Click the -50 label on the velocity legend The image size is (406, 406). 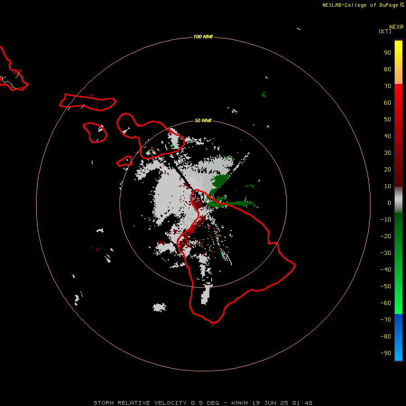[386, 286]
